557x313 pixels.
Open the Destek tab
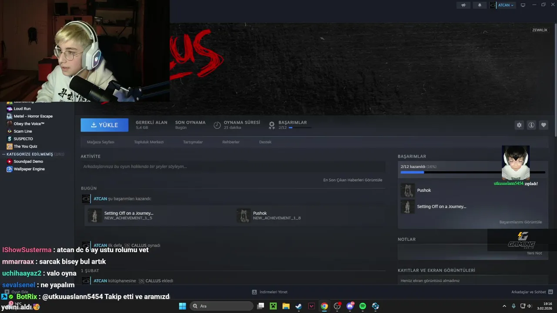click(x=265, y=142)
